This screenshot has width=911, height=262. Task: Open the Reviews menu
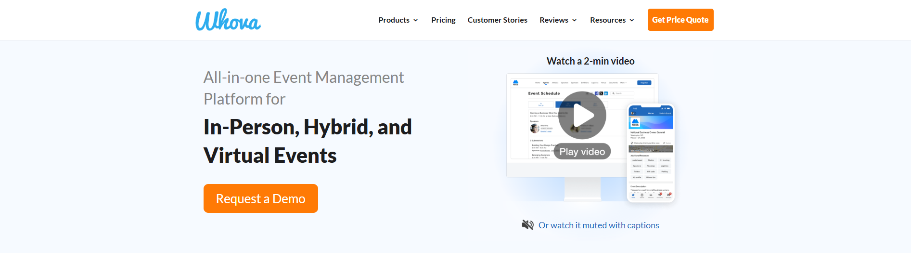[x=553, y=20]
